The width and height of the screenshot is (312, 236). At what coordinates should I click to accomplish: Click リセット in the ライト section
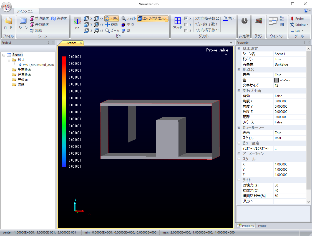click(248, 201)
